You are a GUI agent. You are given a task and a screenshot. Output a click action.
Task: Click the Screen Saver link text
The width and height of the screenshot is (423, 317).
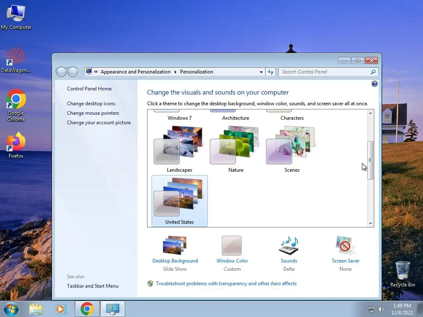tap(346, 261)
